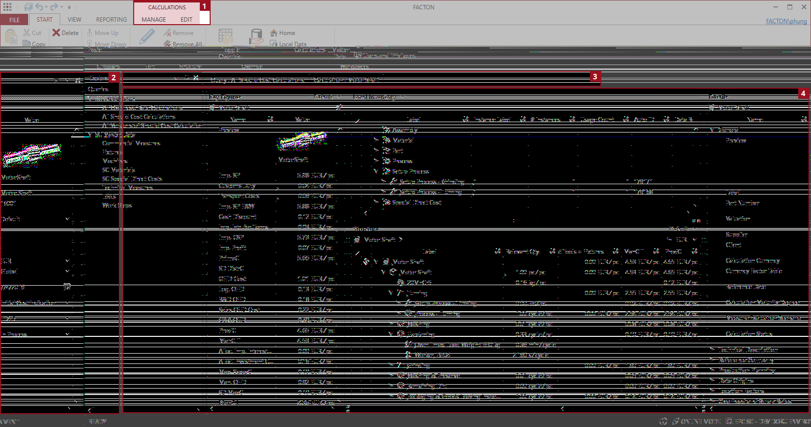Go to Home via house icon

(274, 33)
